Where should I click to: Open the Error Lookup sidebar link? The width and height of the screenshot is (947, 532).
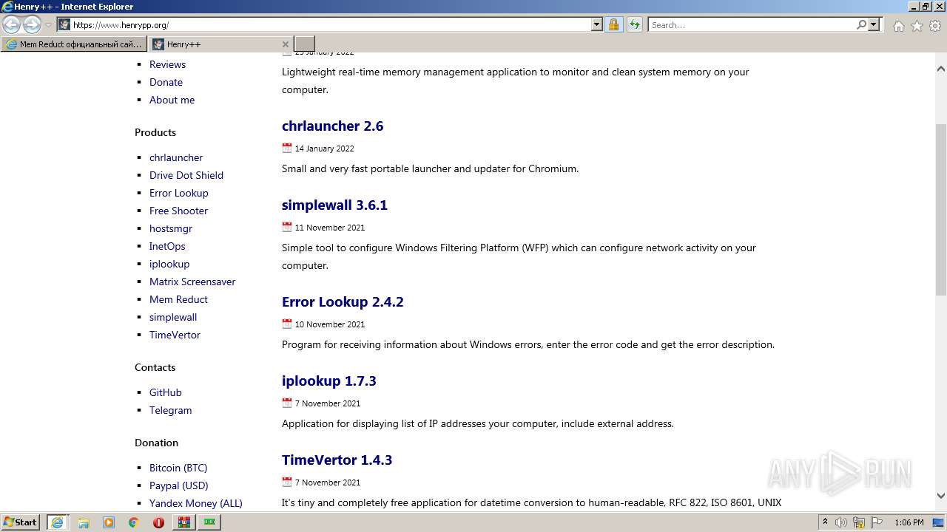click(x=179, y=193)
